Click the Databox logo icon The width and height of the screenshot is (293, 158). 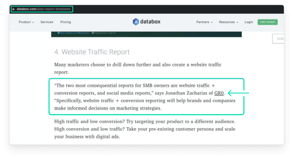(x=136, y=22)
